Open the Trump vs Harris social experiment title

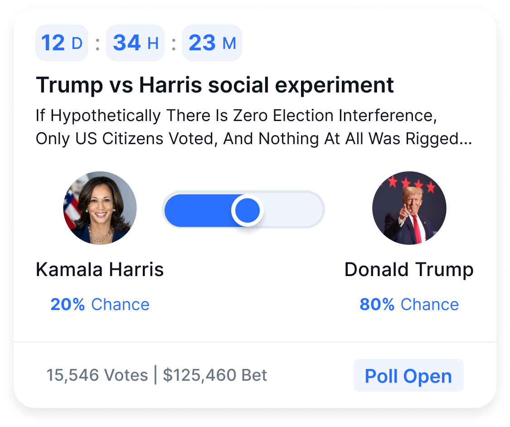[x=214, y=85]
